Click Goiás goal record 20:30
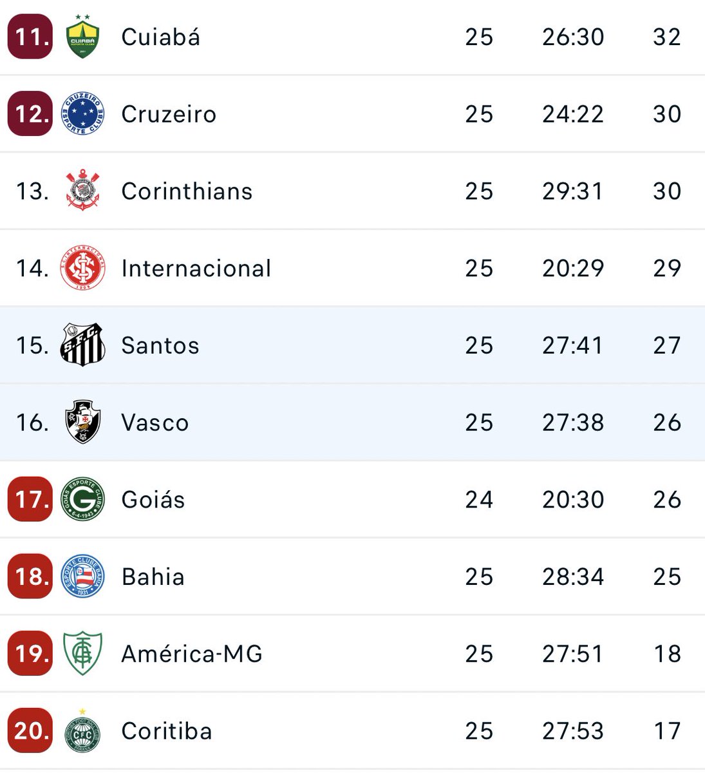Viewport: 705px width, 773px height. coord(573,500)
